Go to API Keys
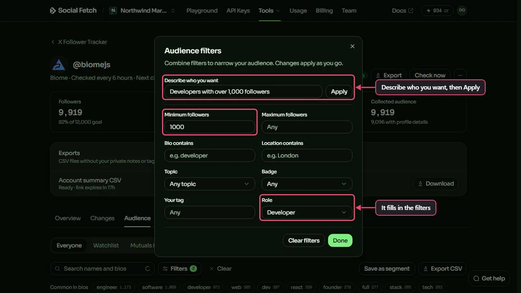This screenshot has height=293, width=521. [238, 11]
